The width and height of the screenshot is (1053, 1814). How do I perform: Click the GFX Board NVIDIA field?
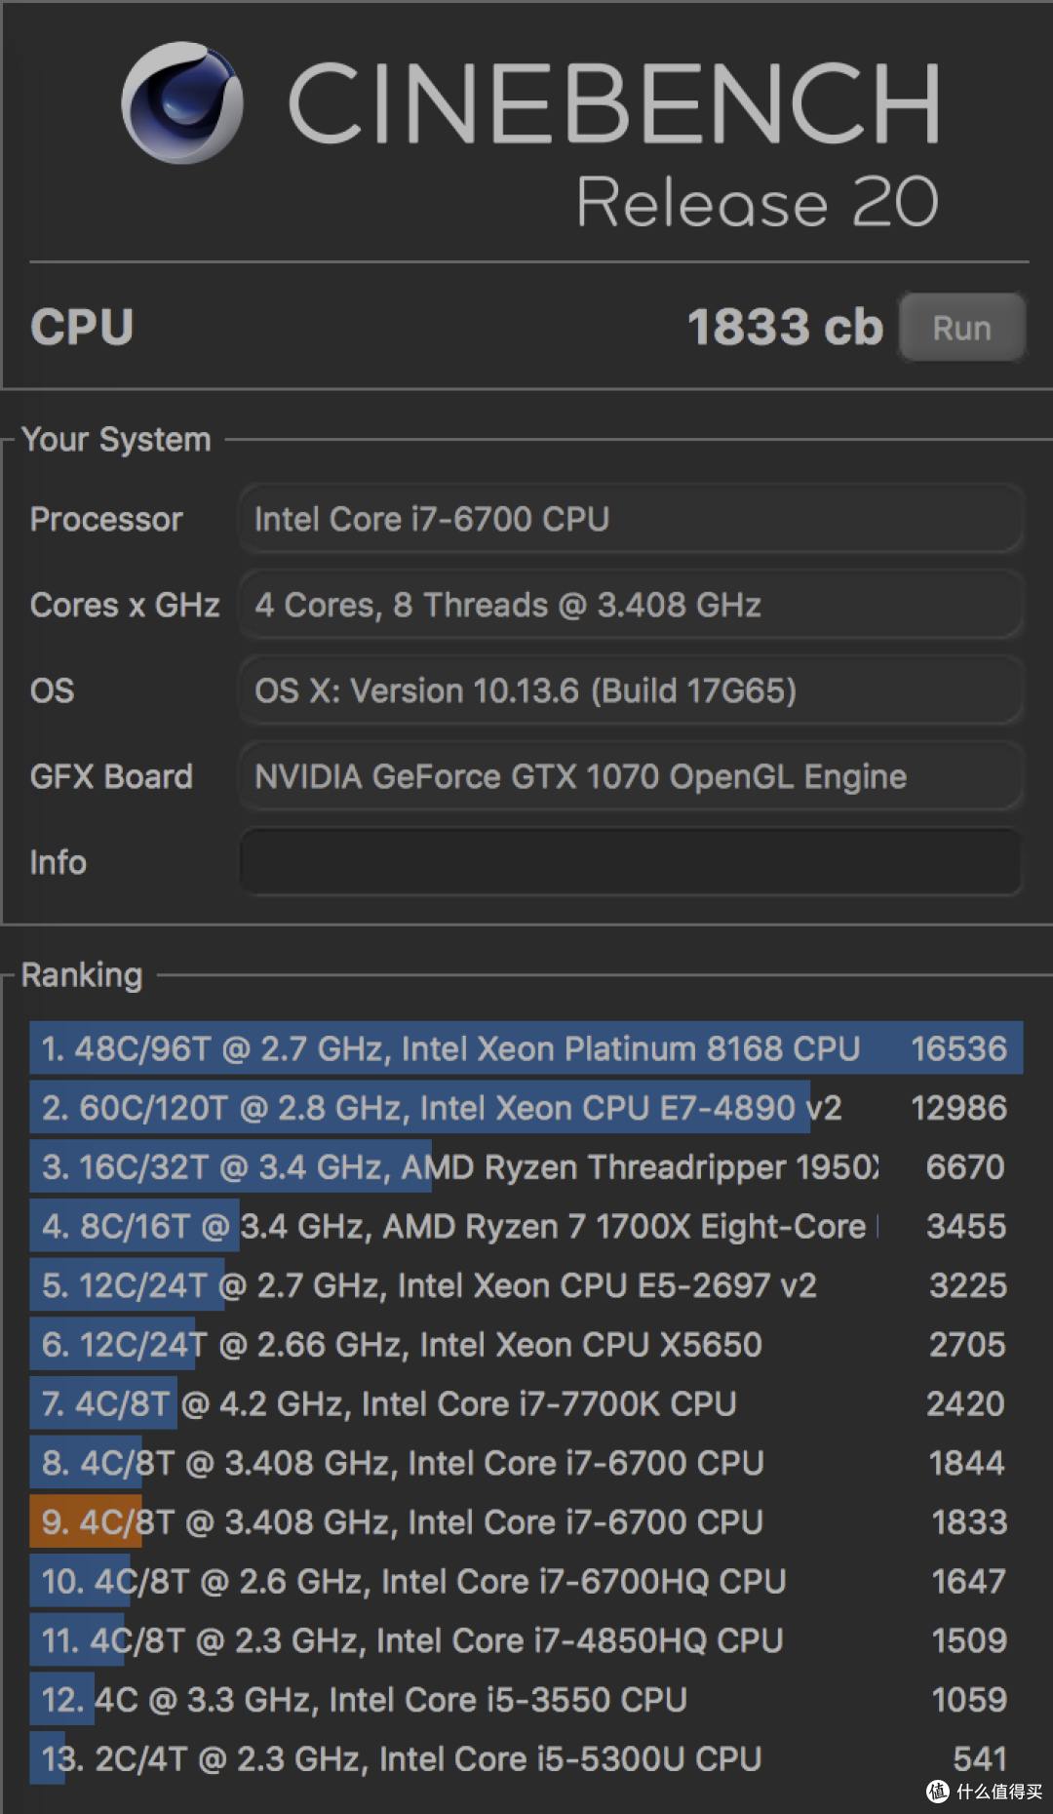pyautogui.click(x=631, y=776)
